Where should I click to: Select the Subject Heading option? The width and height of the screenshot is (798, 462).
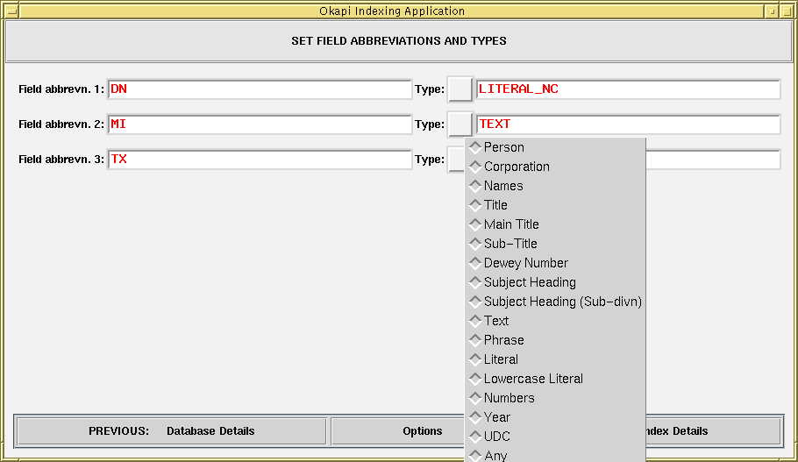tap(555, 282)
